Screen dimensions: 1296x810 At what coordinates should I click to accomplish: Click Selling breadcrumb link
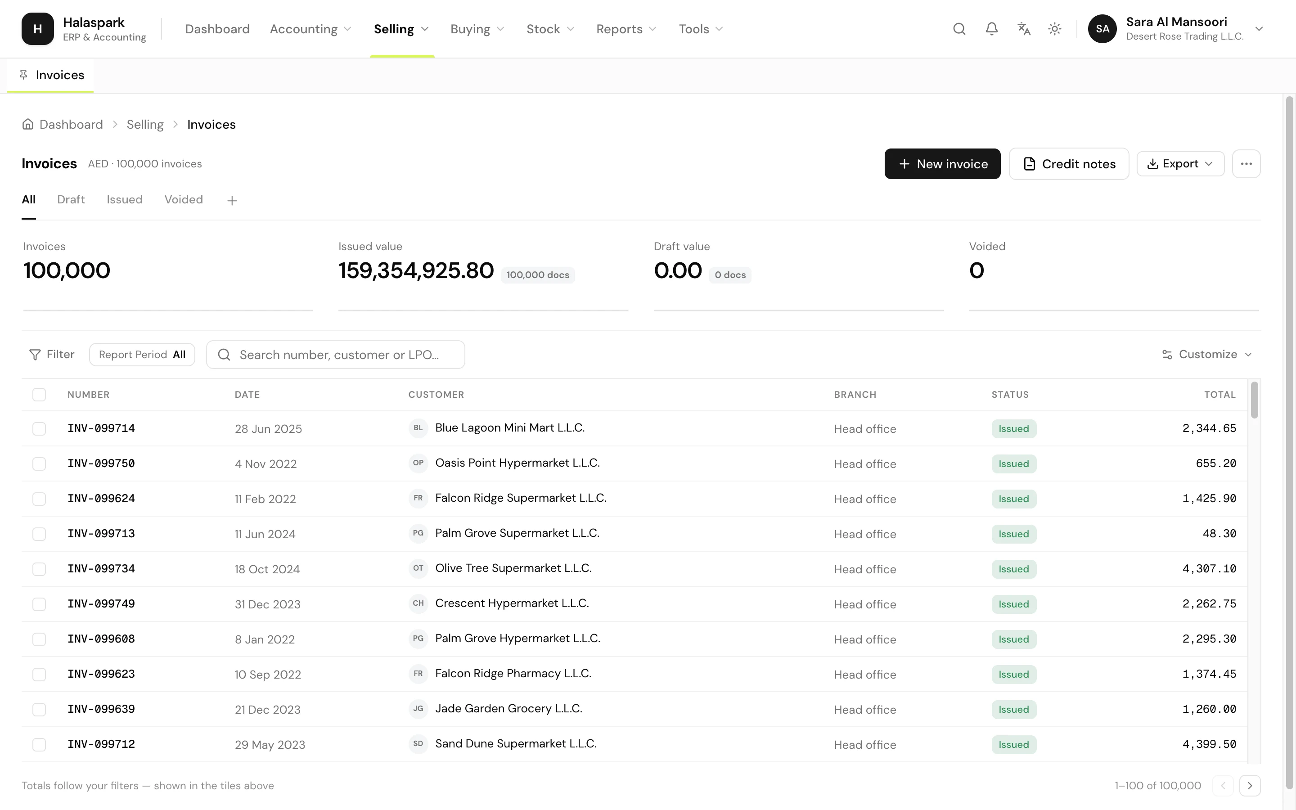click(x=144, y=124)
